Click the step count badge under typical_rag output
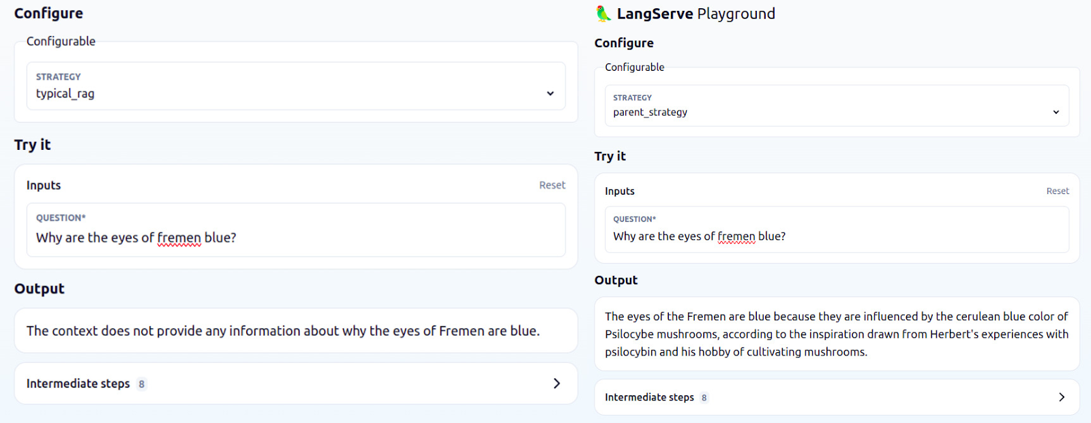The image size is (1091, 423). (x=142, y=384)
